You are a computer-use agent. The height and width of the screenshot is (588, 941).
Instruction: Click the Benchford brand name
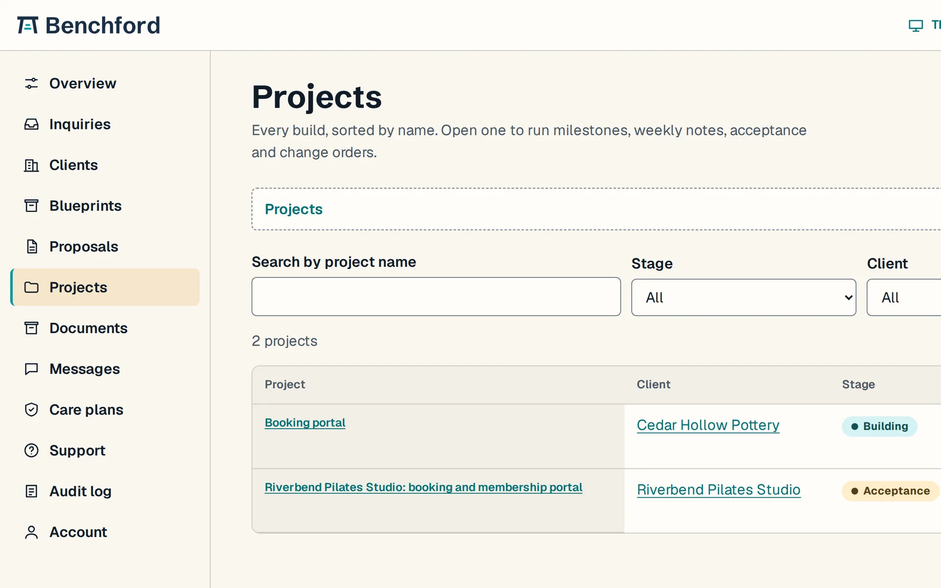click(x=103, y=25)
